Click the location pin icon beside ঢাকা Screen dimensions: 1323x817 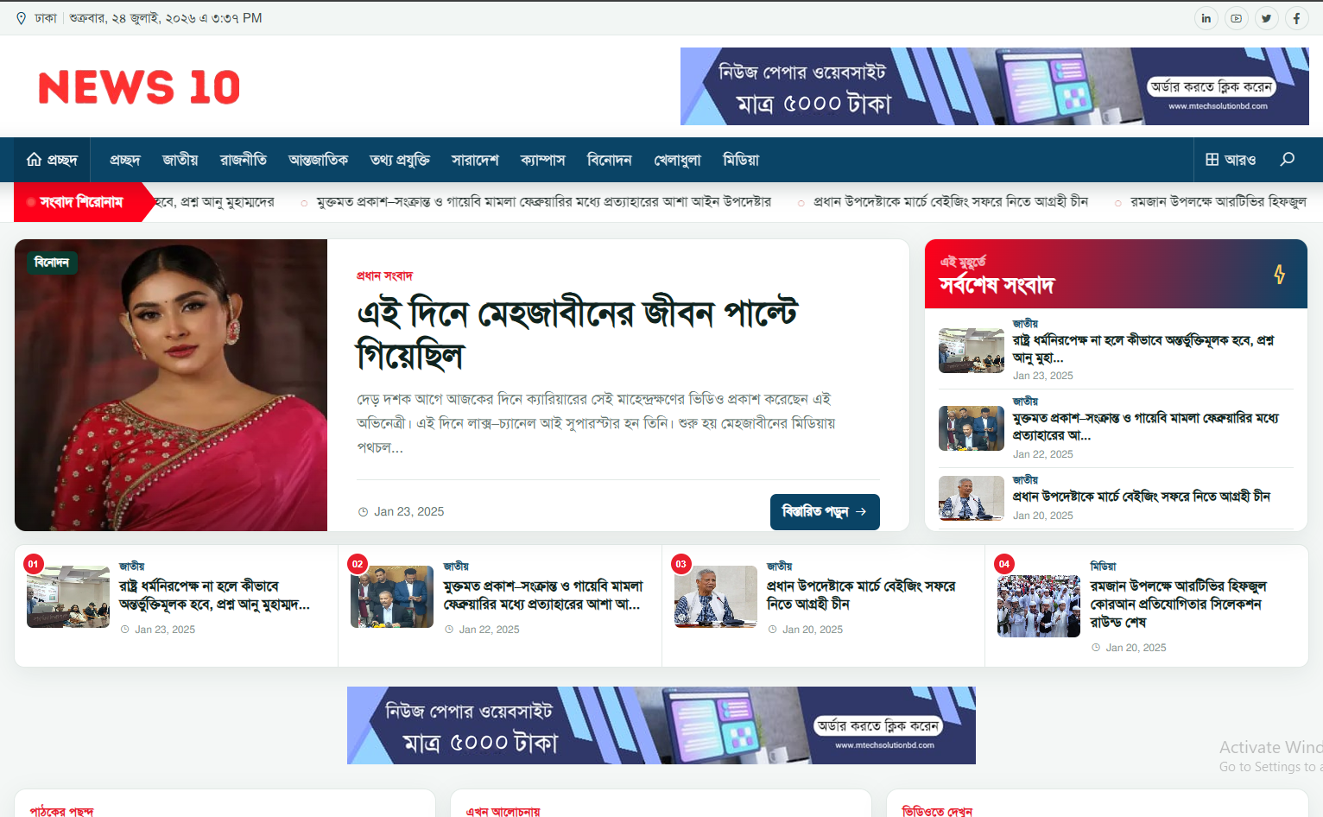click(x=22, y=18)
